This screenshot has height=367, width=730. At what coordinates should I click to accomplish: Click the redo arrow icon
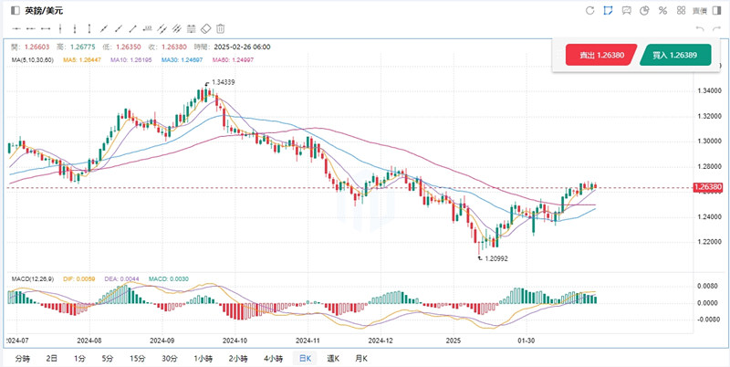tap(715, 29)
